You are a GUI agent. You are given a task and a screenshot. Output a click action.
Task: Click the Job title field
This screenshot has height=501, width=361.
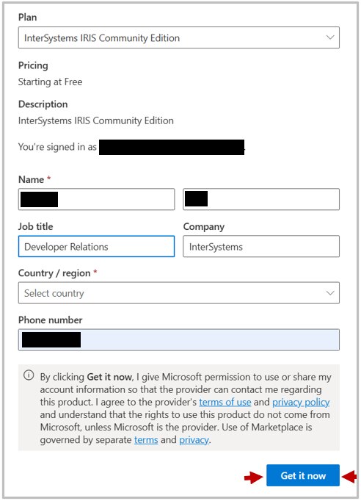(x=96, y=246)
